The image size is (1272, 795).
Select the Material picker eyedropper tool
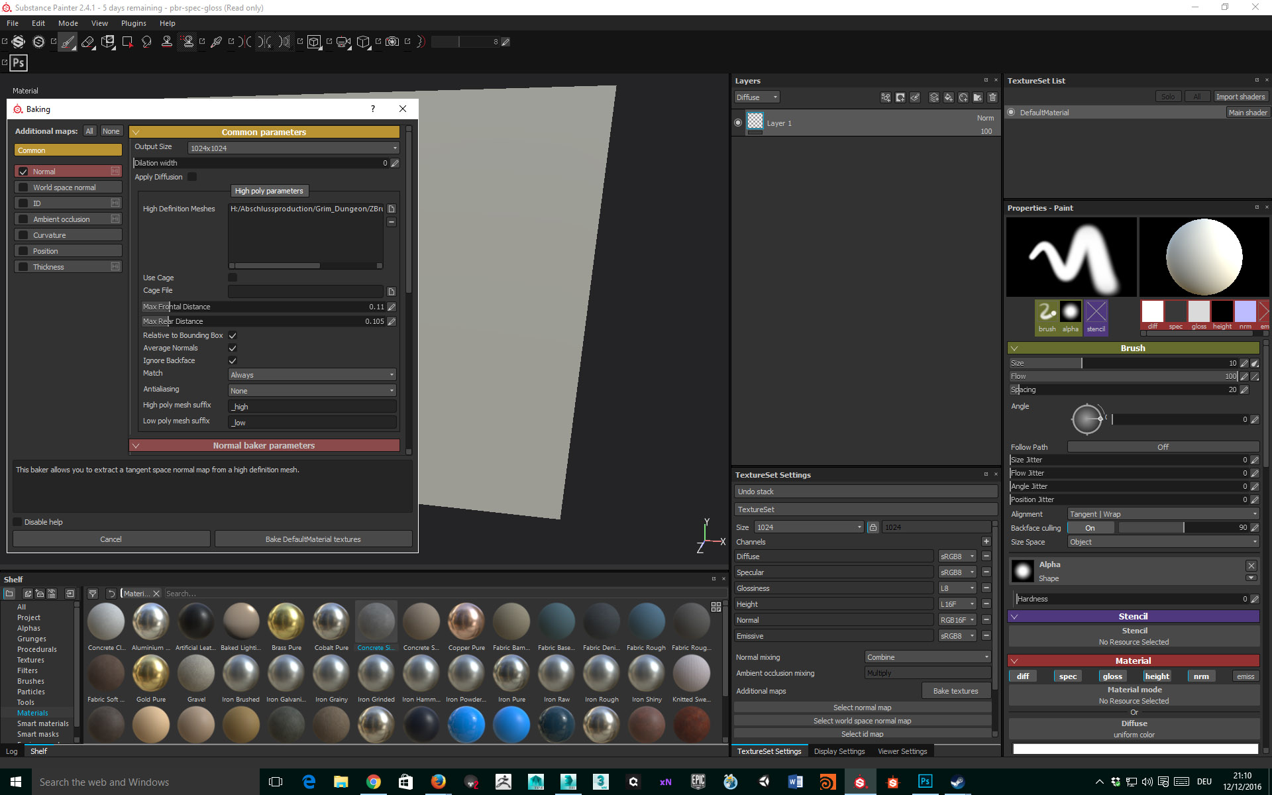(216, 42)
